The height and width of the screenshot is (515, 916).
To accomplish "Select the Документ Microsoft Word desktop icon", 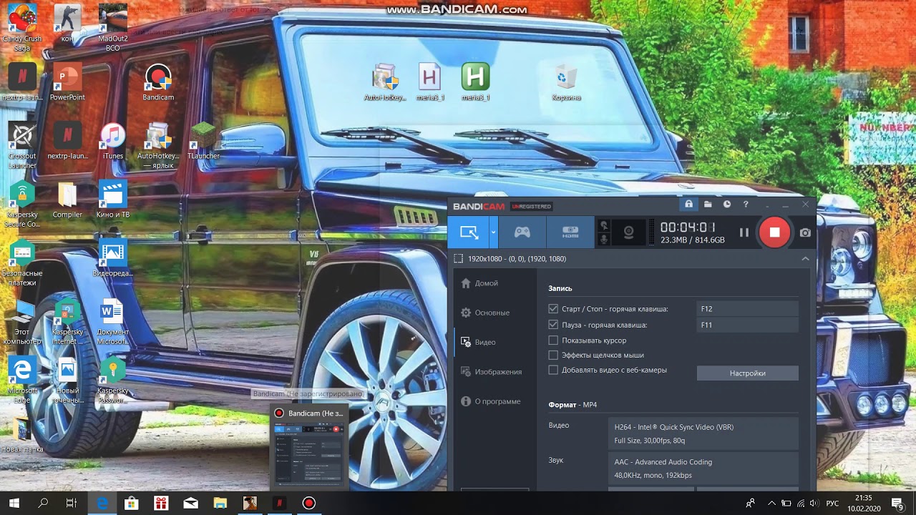I will tap(113, 322).
